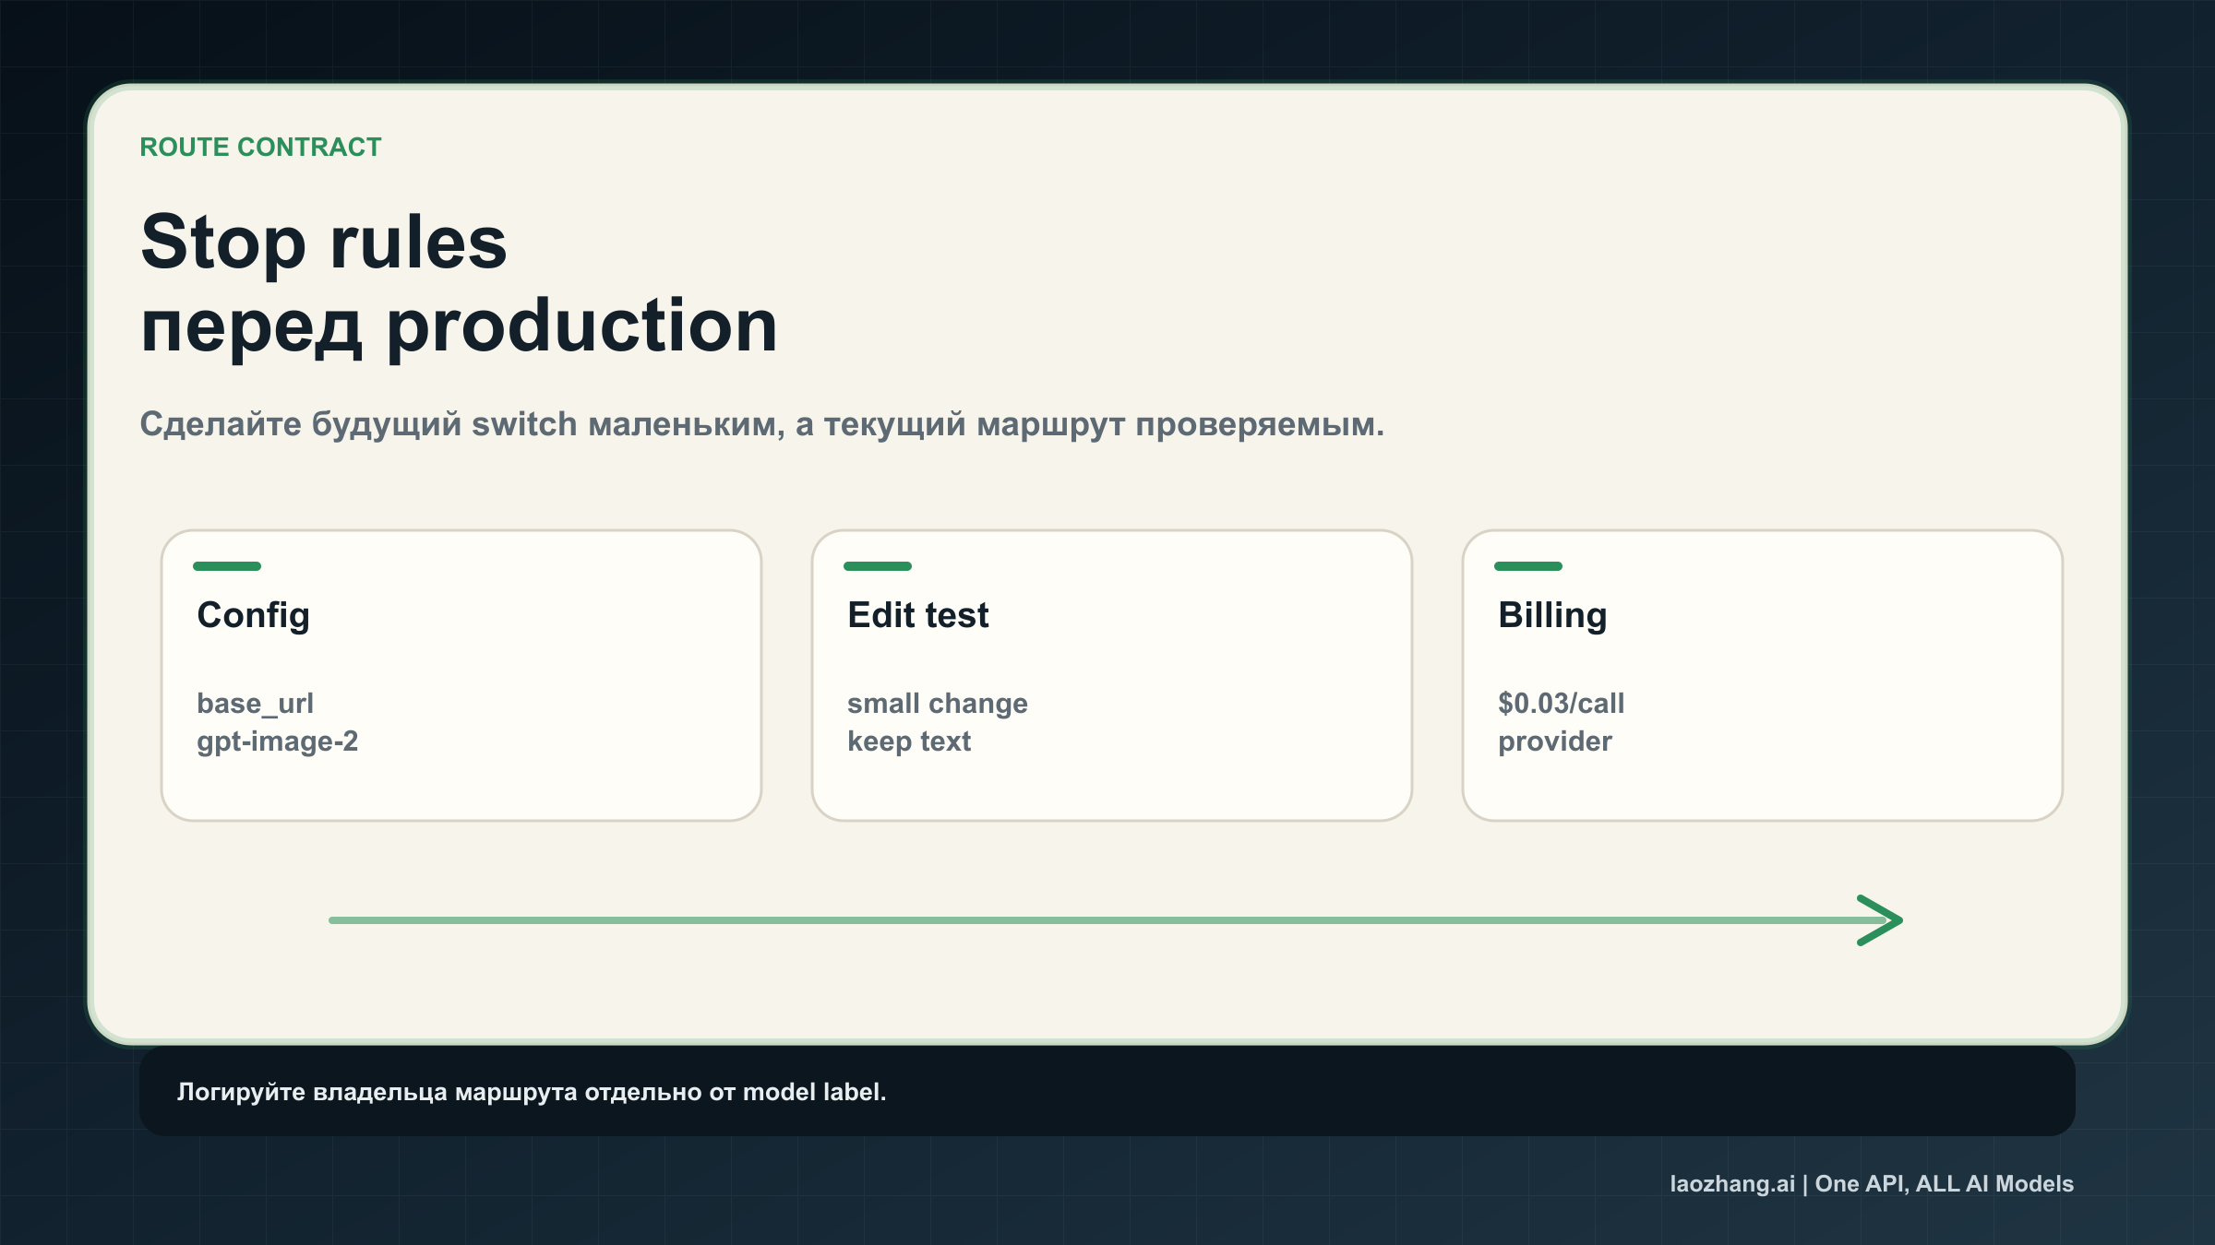
Task: Click the green arrow at slide bottom
Action: click(1107, 919)
